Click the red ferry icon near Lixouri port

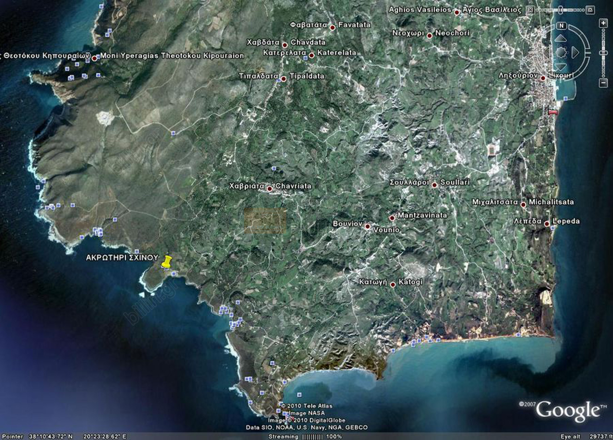coord(552,112)
